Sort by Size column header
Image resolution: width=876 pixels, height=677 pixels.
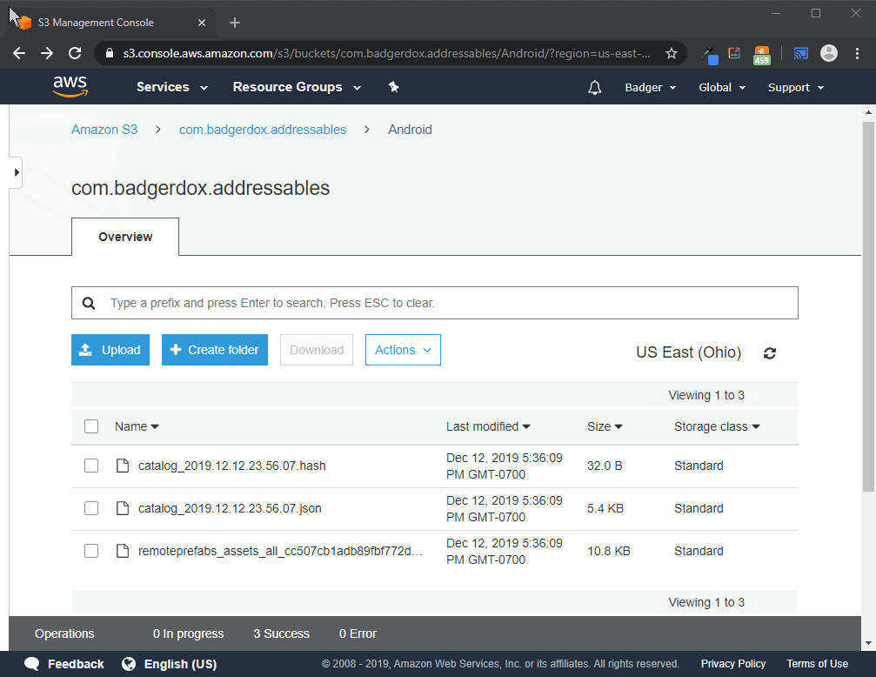pyautogui.click(x=605, y=426)
